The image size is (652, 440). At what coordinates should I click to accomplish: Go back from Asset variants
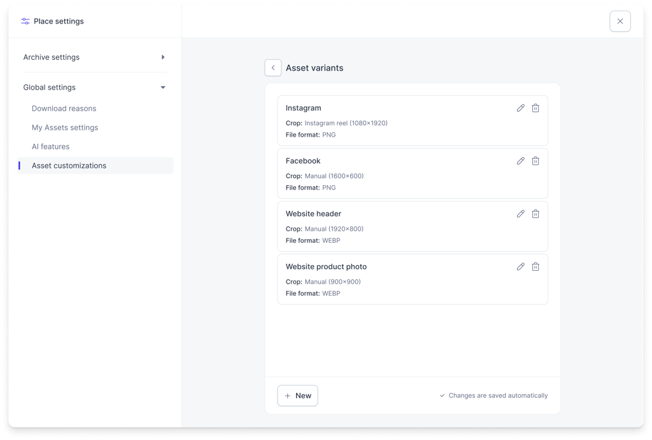pos(273,67)
